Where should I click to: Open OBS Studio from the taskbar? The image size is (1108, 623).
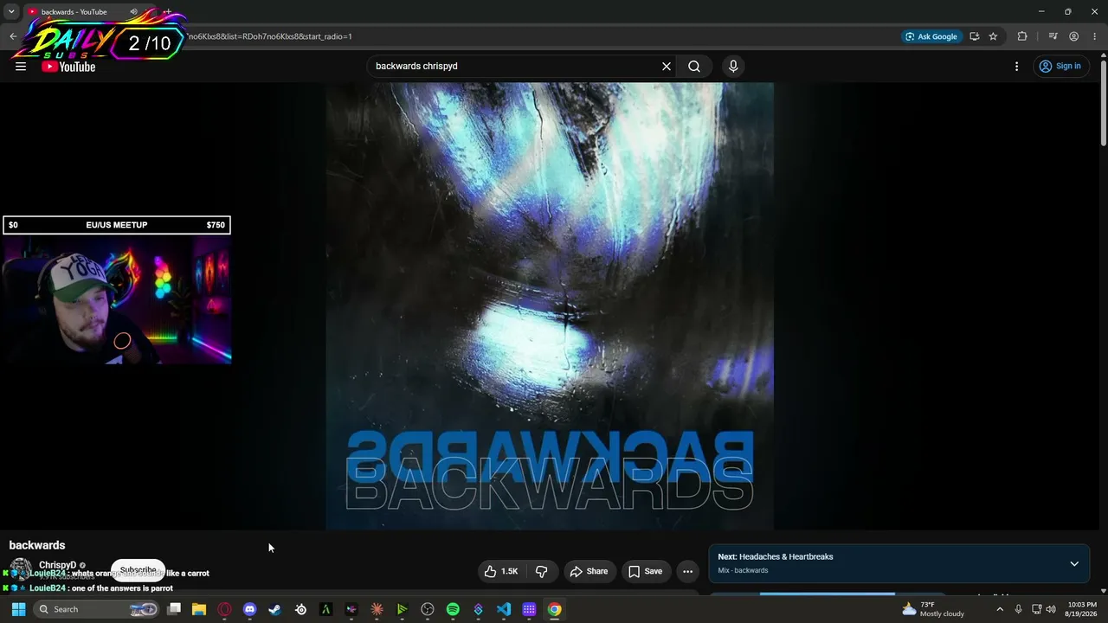[x=428, y=609]
